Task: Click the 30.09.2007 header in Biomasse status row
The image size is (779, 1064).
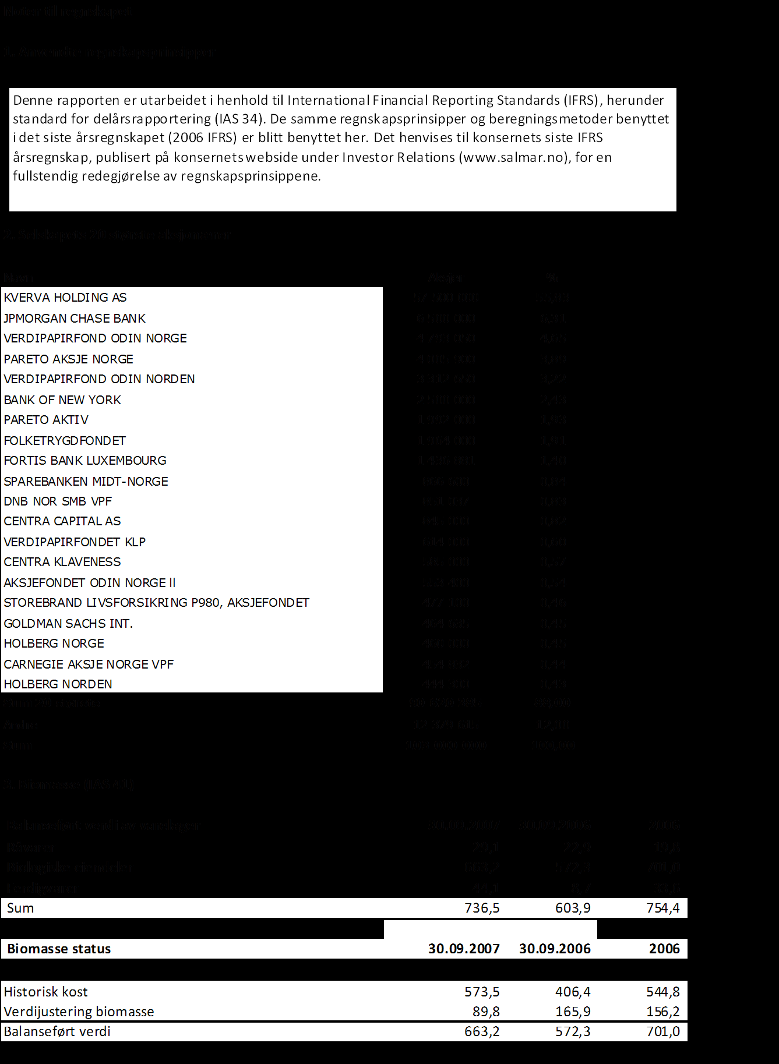Action: coord(464,949)
